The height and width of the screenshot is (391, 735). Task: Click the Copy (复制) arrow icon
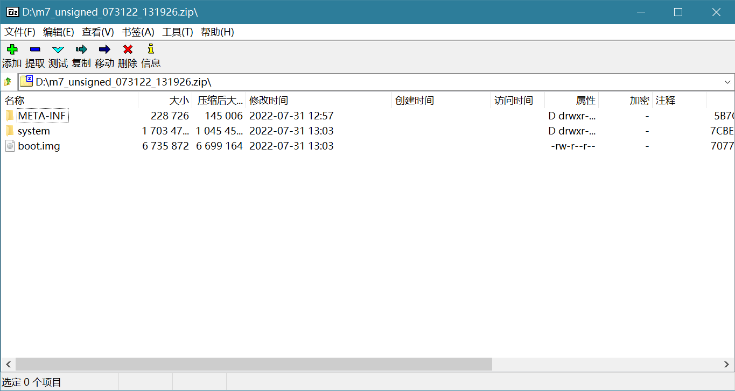(x=81, y=49)
